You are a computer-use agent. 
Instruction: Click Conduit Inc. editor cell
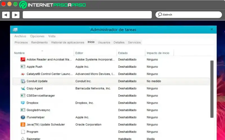click(83, 81)
